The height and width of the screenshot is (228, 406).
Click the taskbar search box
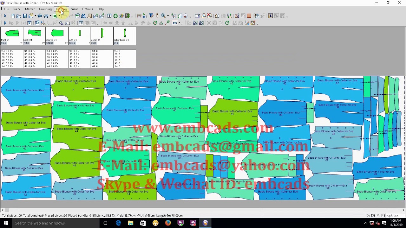[56, 223]
